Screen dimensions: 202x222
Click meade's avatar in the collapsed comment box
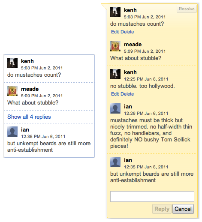point(12,91)
